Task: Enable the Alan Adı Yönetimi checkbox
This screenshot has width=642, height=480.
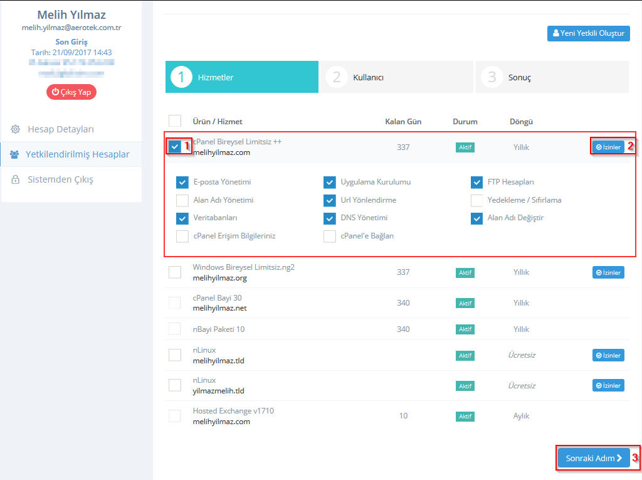Action: (x=182, y=201)
